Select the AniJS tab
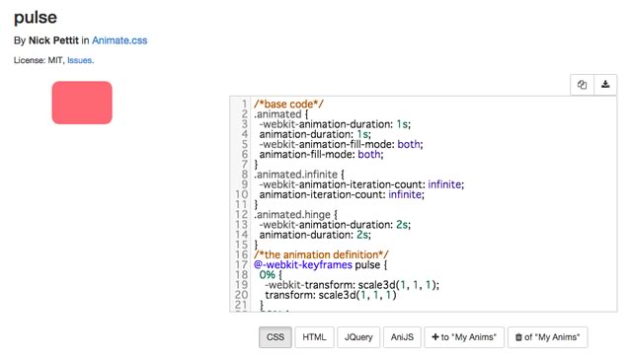The image size is (632, 359). coord(402,337)
